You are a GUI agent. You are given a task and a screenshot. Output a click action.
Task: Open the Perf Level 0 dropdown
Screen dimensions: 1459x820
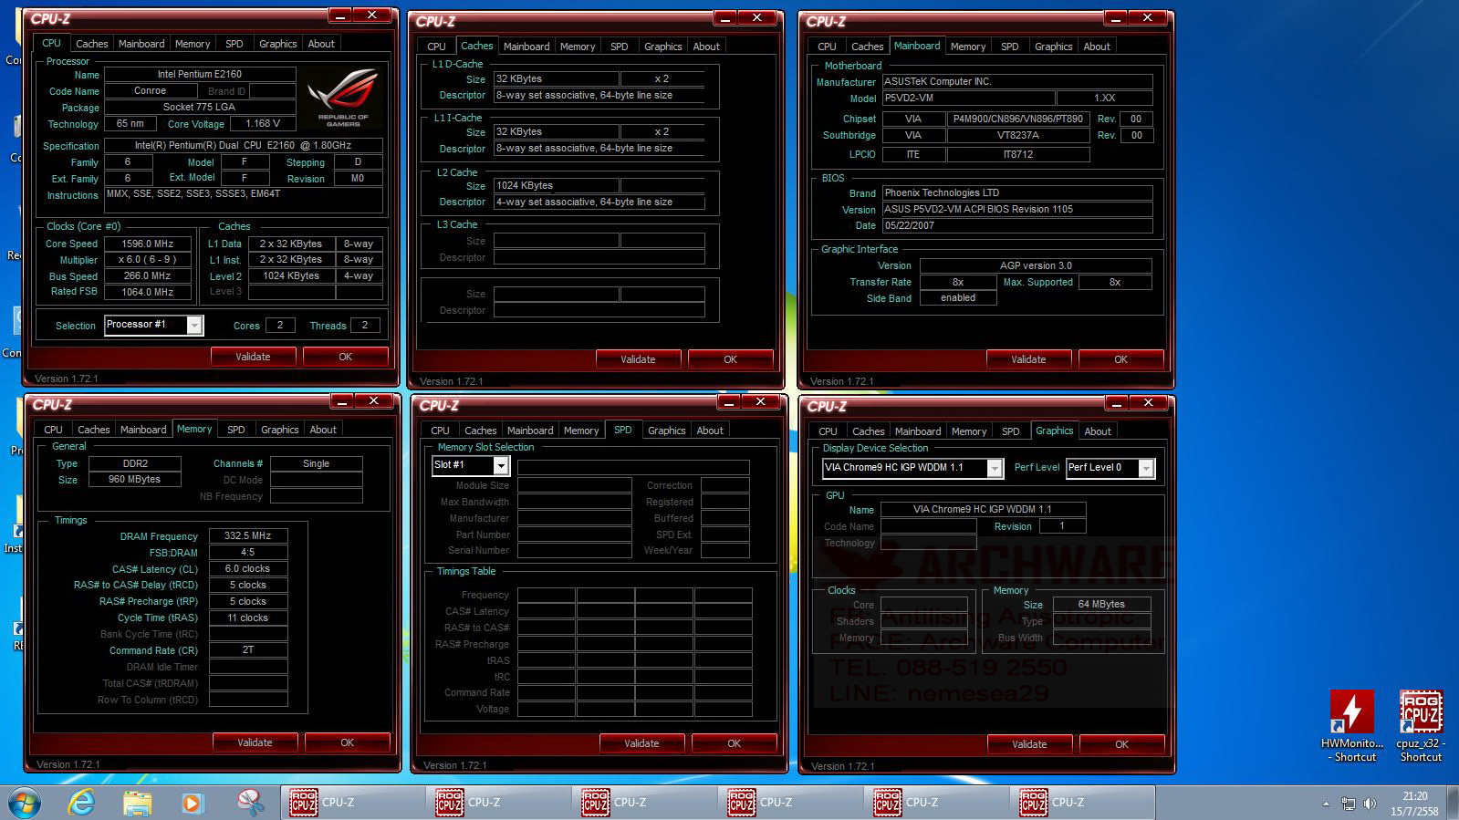tap(1146, 468)
